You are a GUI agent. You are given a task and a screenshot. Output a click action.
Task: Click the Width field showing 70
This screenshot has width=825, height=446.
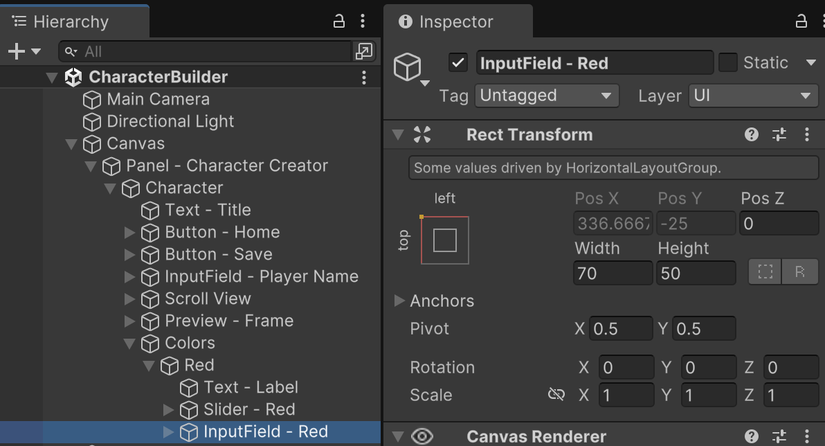613,273
